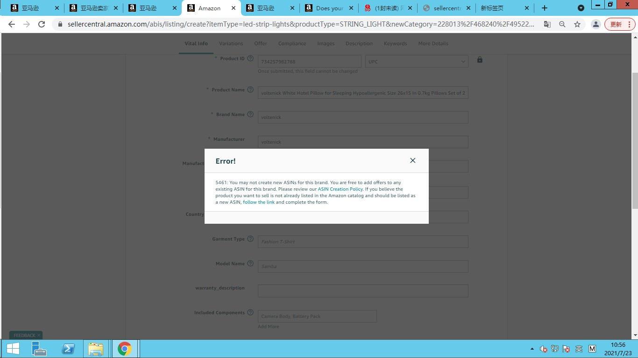Close the active Amazon tab
Image resolution: width=638 pixels, height=358 pixels.
(x=233, y=8)
